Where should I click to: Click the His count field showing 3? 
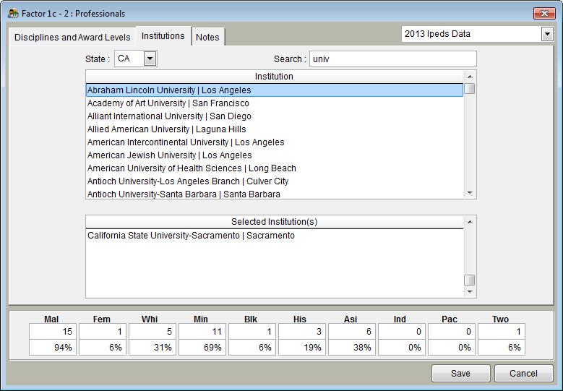point(302,332)
